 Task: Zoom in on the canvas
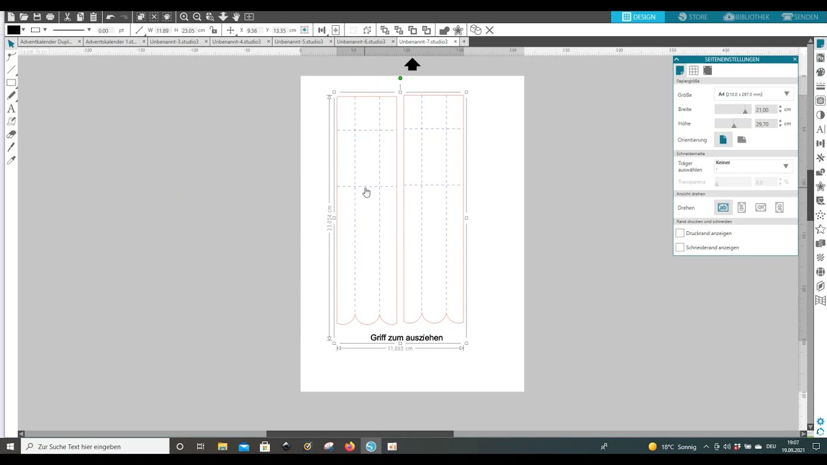pos(184,17)
